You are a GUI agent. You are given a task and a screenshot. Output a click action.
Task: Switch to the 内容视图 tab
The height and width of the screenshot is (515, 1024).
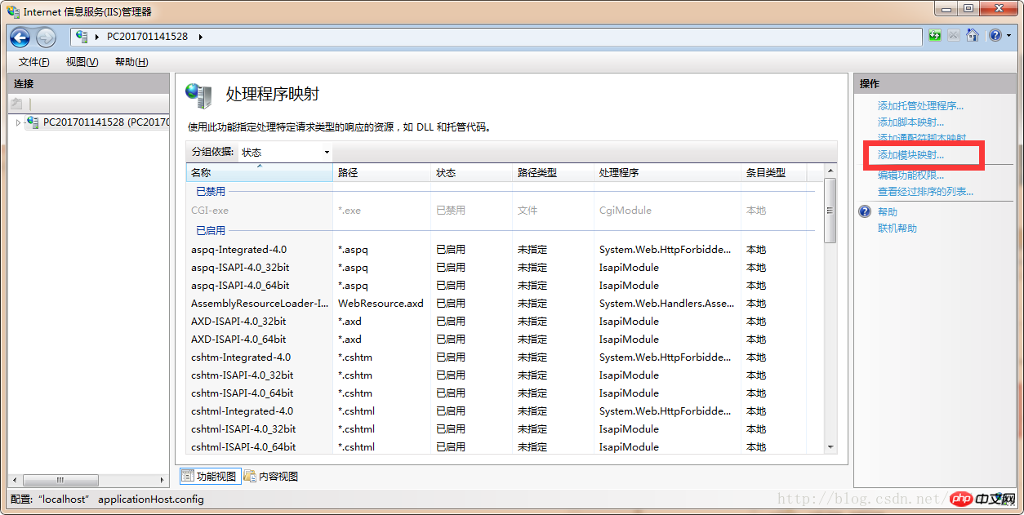270,477
